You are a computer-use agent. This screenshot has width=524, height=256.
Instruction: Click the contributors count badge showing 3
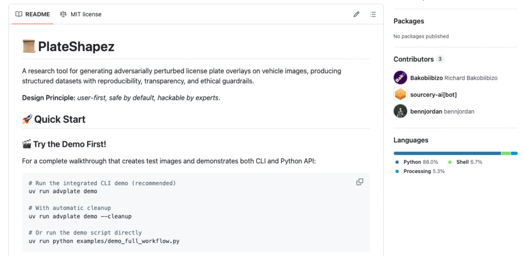click(x=441, y=59)
